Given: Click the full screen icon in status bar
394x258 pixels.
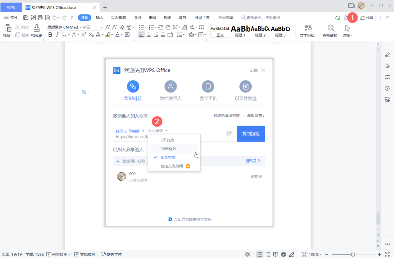Looking at the screenshot, I should point(387,254).
